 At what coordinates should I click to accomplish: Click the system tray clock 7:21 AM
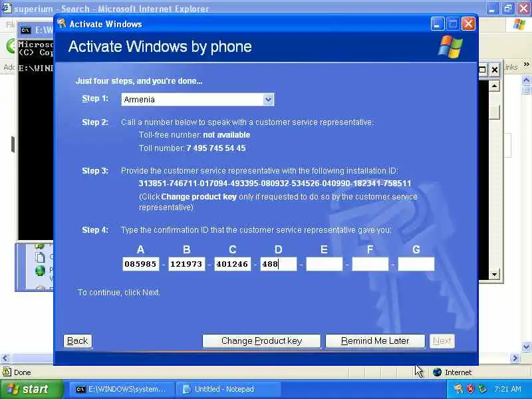tap(507, 389)
